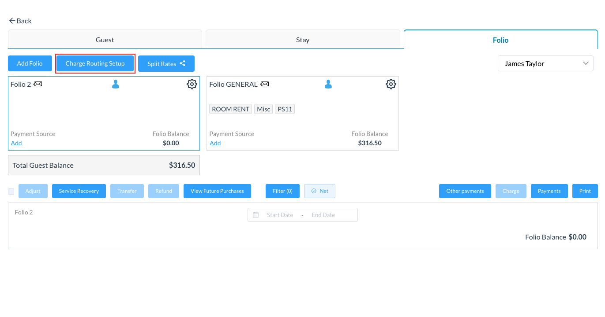The width and height of the screenshot is (605, 317).
Task: Click the calendar icon in date range field
Action: point(256,215)
